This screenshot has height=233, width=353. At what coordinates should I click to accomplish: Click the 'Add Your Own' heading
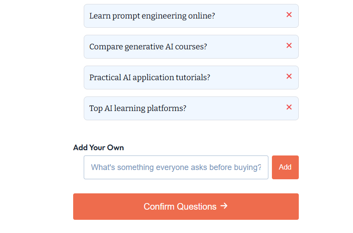(98, 148)
